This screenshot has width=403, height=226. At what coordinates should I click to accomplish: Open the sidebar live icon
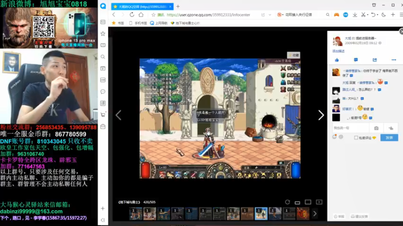(103, 80)
